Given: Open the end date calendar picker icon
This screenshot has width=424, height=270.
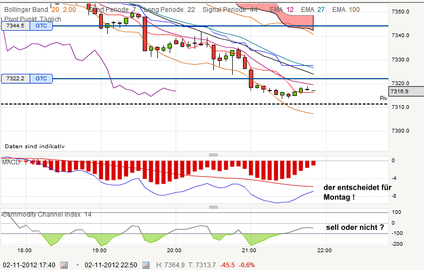Looking at the screenshot, I should (146, 265).
